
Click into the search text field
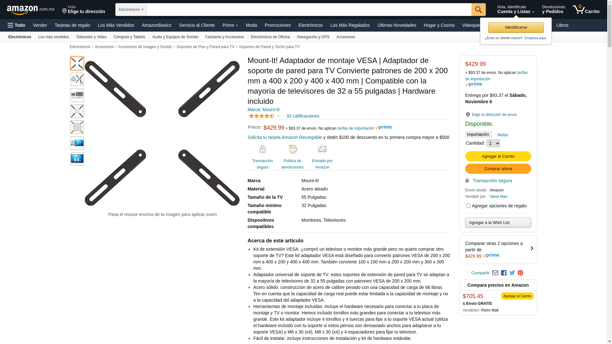[x=309, y=10]
